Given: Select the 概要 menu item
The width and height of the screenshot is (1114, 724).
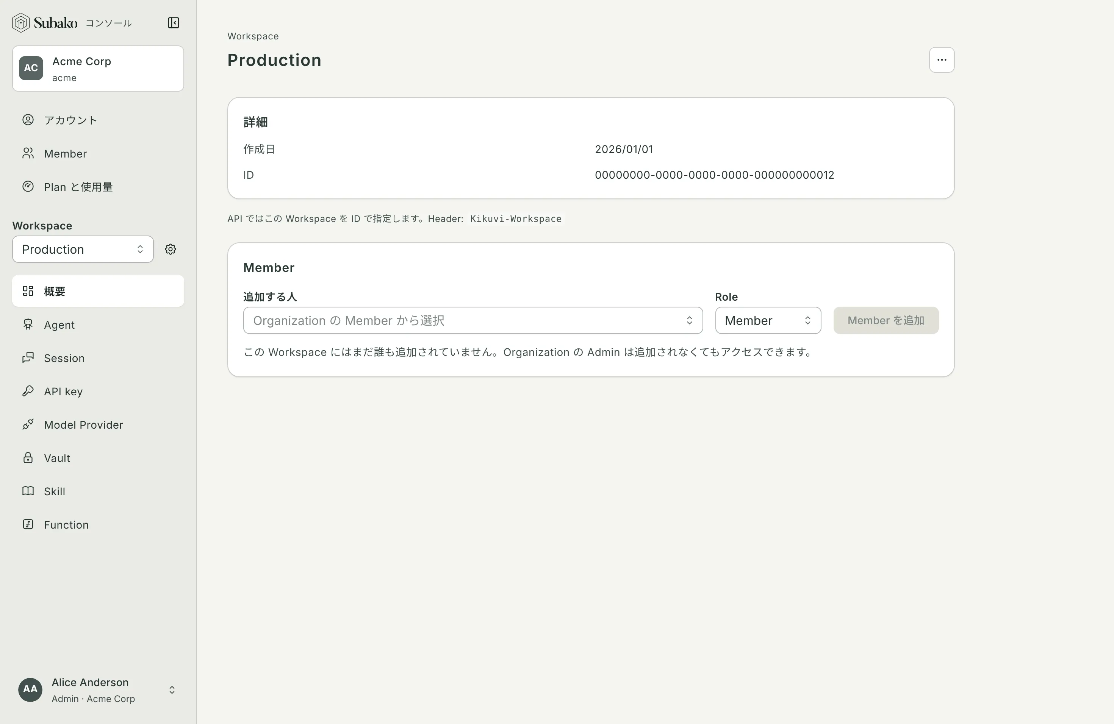Looking at the screenshot, I should click(x=98, y=291).
